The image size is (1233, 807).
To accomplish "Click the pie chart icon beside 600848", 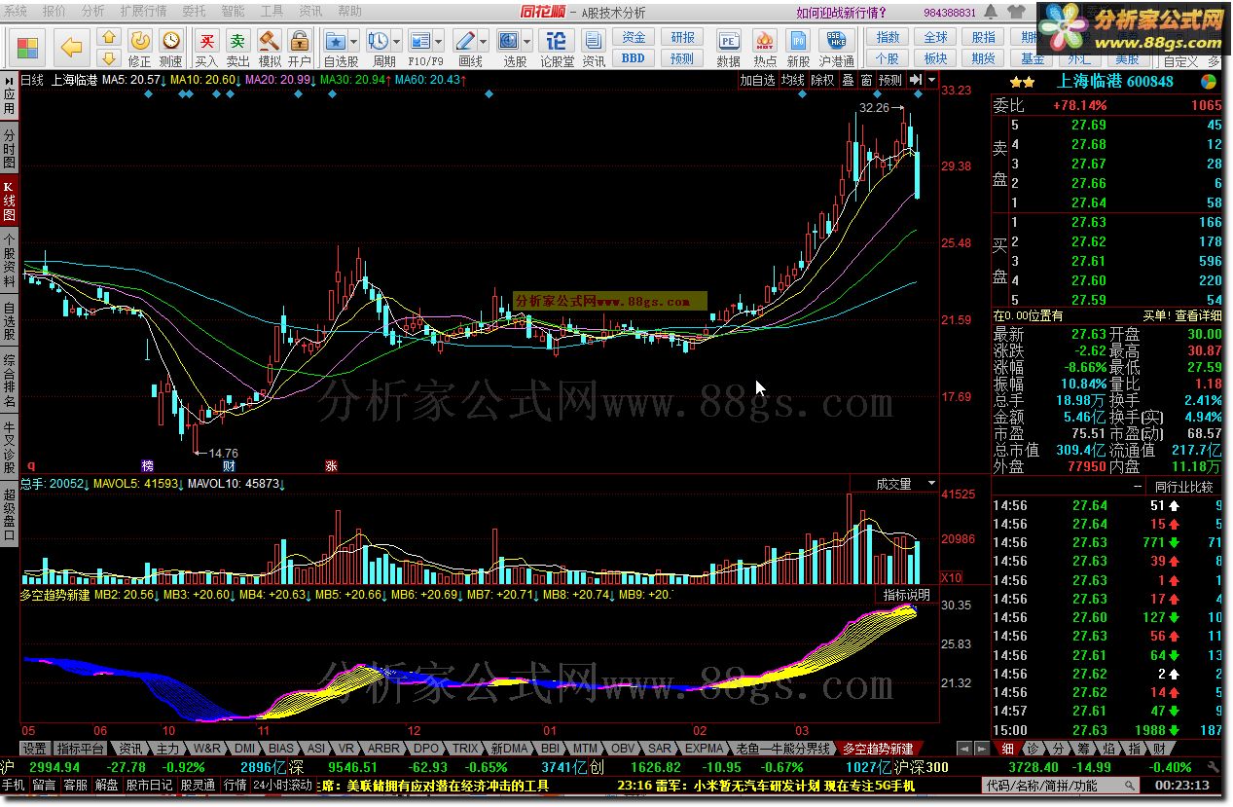I will tap(1210, 82).
